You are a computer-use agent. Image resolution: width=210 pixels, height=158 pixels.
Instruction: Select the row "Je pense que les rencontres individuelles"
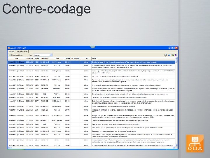pyautogui.click(x=92, y=67)
